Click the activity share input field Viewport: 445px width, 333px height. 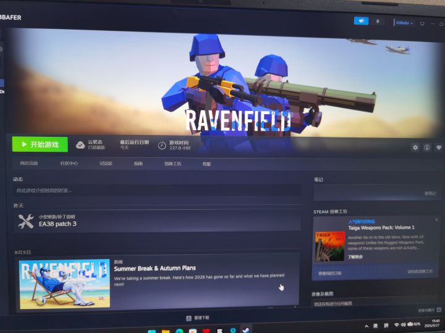pos(158,191)
